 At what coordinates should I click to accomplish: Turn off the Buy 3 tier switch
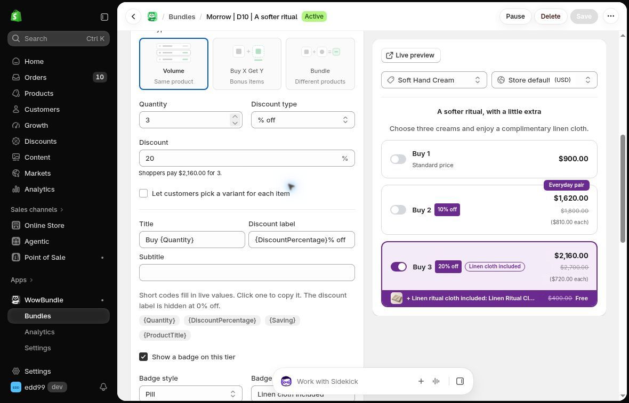(398, 267)
